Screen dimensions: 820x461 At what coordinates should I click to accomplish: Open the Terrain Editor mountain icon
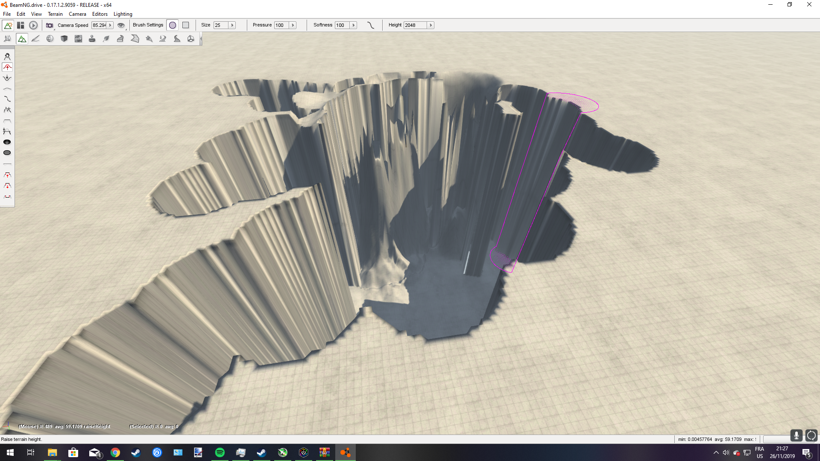pyautogui.click(x=22, y=39)
